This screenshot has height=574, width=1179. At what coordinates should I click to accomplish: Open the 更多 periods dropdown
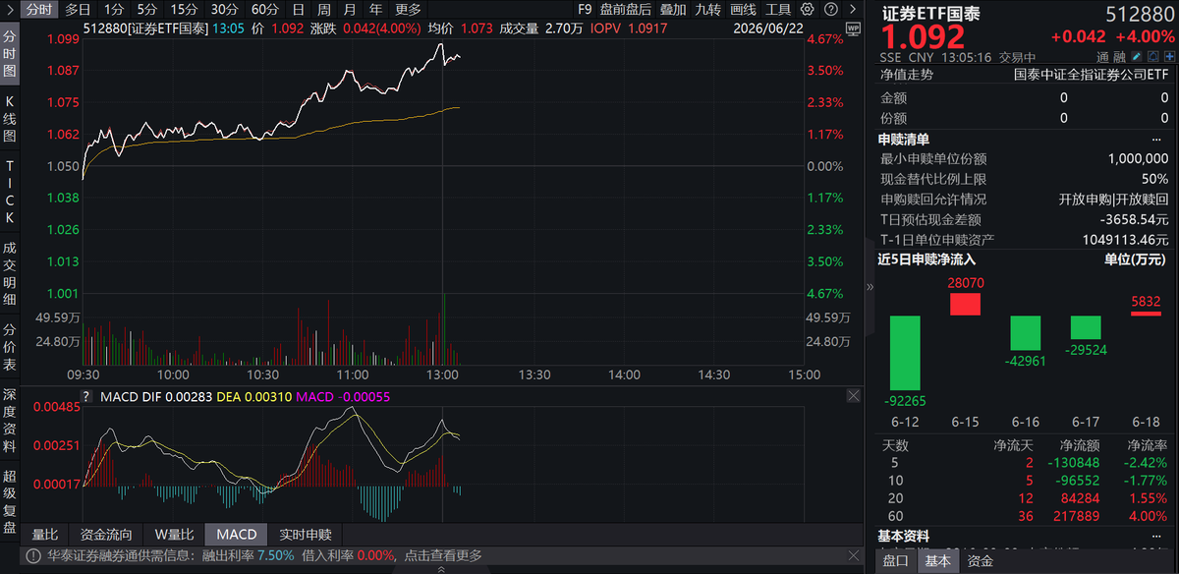click(408, 9)
